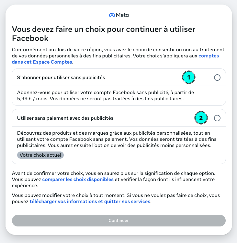The height and width of the screenshot is (243, 237).
Task: Open the 'comparer les choix disponibles' link
Action: point(78,179)
